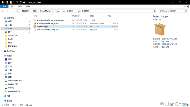Switch to the 主页 ribbon tab
The image size is (190, 107).
tap(12, 6)
